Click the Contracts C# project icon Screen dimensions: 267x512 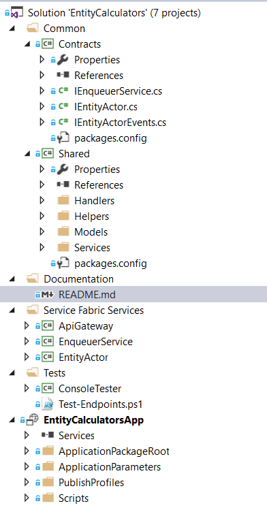48,44
